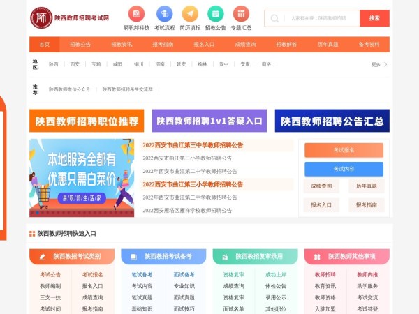
Task: Click the 易职邦科技 icon
Action: click(x=136, y=14)
